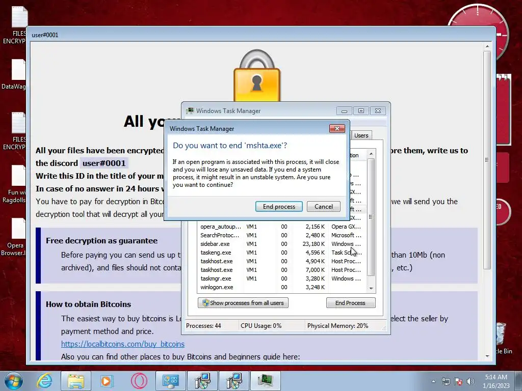Open Windows Explorer folder icon in taskbar
522x391 pixels.
76,381
